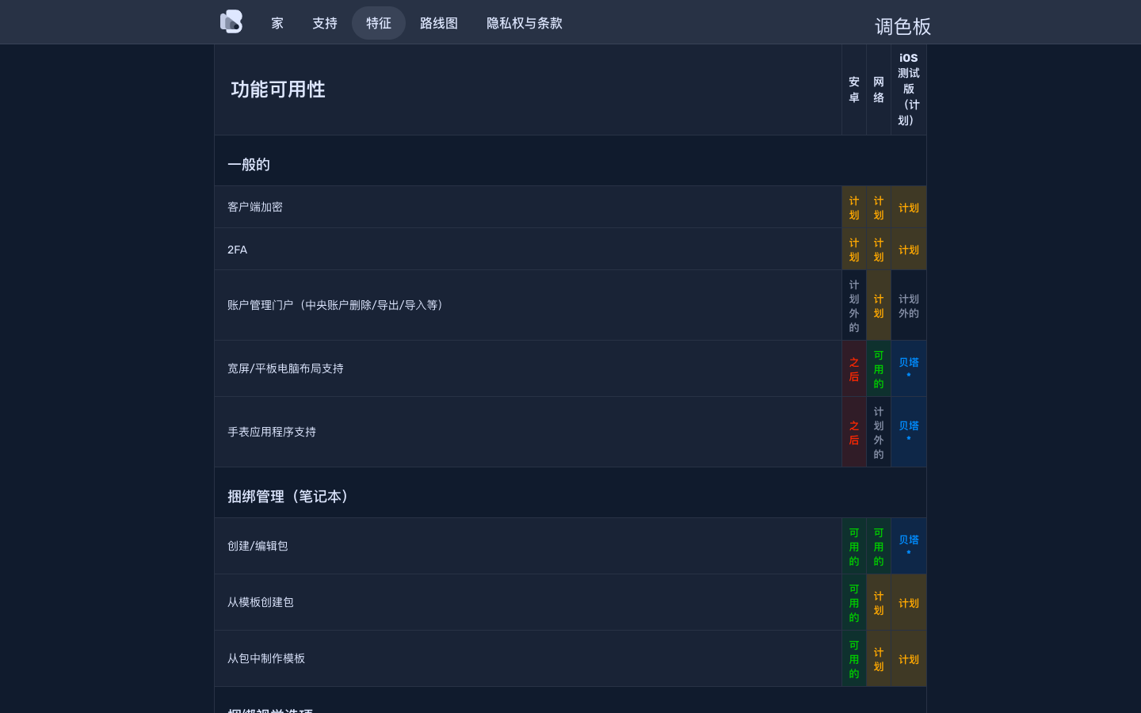Select the 特征 (Features) tab
Screen dimensions: 1141x713
tap(379, 23)
